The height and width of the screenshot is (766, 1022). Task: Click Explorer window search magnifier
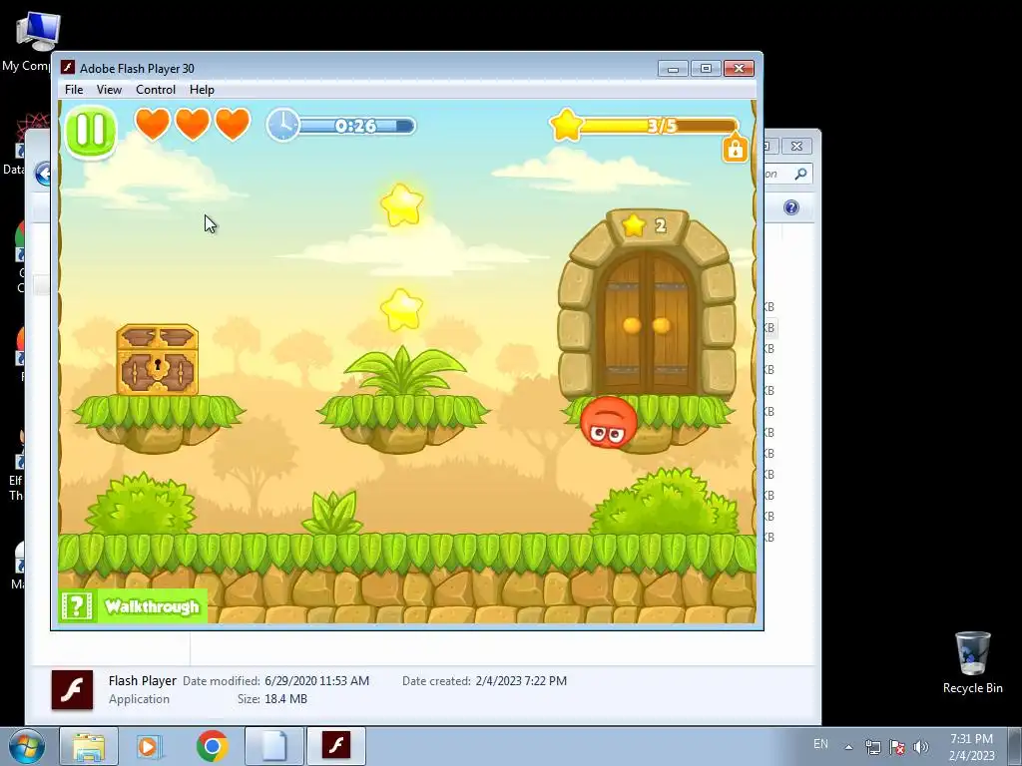pos(800,174)
